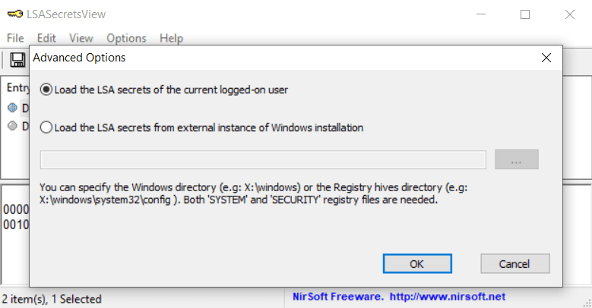Open the File menu
592x308 pixels.
[15, 38]
